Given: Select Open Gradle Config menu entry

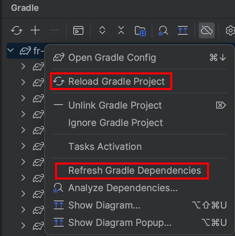Looking at the screenshot, I should pos(112,58).
